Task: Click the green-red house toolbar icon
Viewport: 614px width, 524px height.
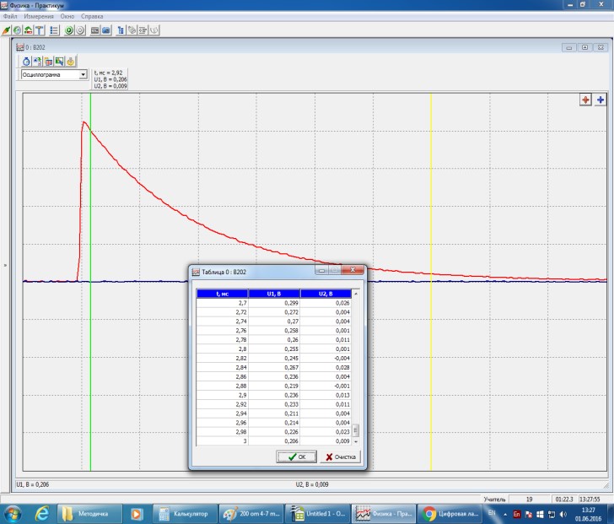Action: point(28,30)
